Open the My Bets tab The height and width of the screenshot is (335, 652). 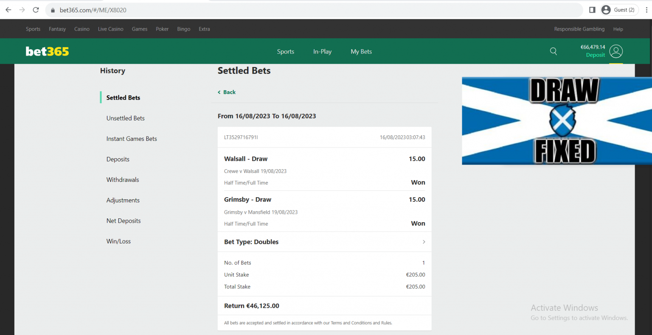[x=361, y=52]
